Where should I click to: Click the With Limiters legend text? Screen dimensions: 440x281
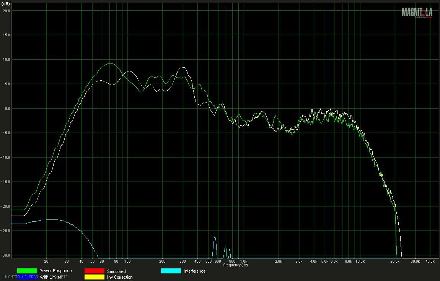coord(51,277)
